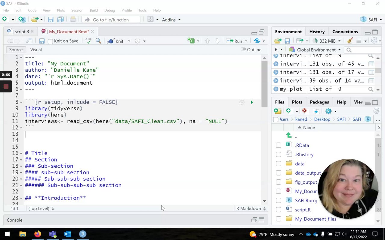The height and width of the screenshot is (240, 385).
Task: Open the My_Document_files folder link
Action: pyautogui.click(x=316, y=219)
